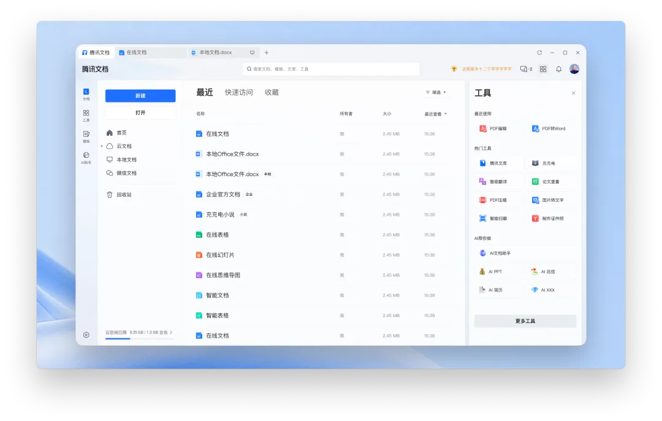Close the 工具 panel

(x=573, y=93)
